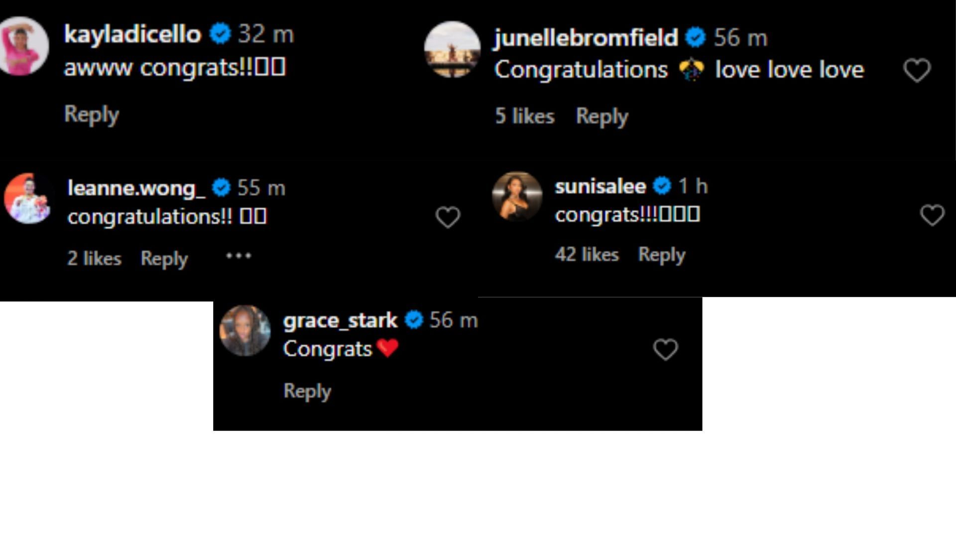Screen dimensions: 956x538
Task: Open more options under leanne.wong_'s comment
Action: 239,256
